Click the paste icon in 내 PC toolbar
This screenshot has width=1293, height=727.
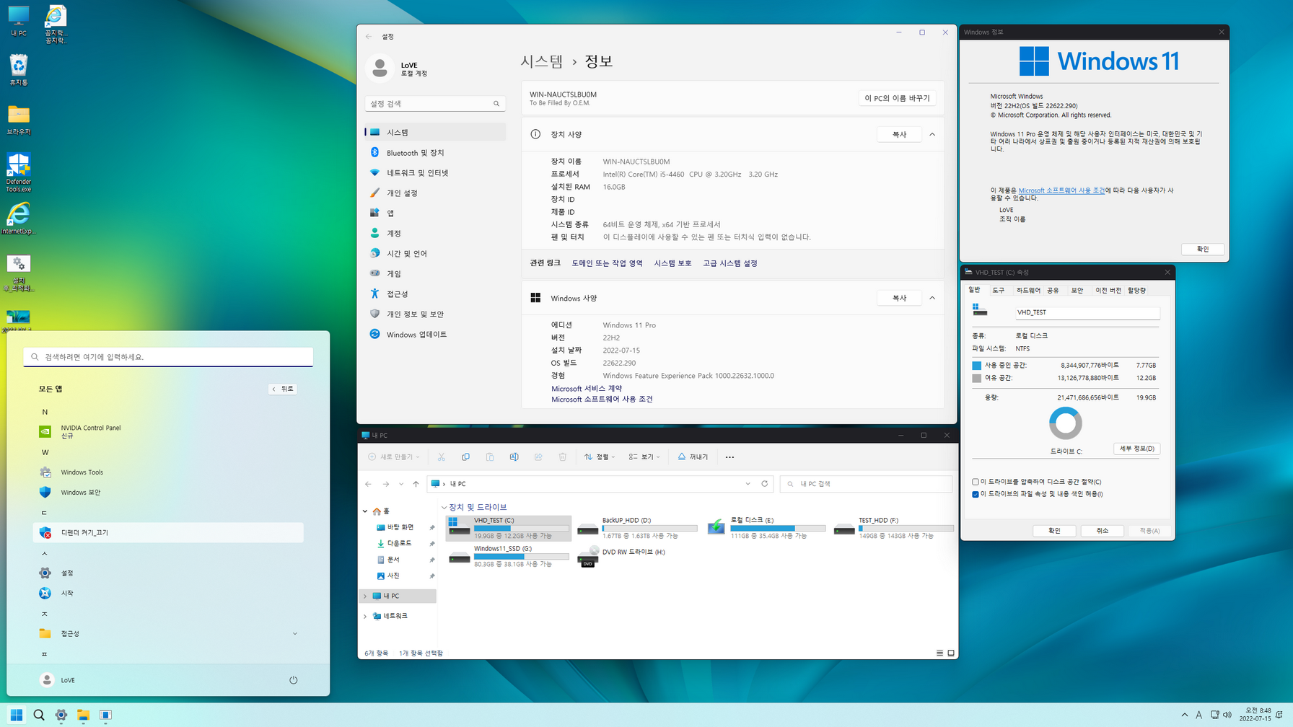(x=489, y=457)
